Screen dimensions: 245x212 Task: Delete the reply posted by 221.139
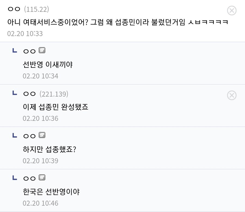[232, 95]
